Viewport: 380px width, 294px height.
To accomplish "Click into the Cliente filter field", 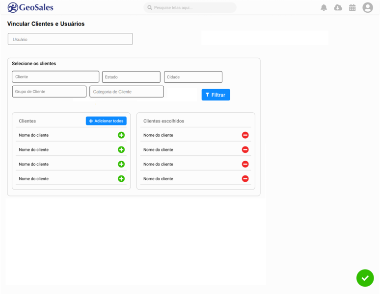I will tap(55, 77).
